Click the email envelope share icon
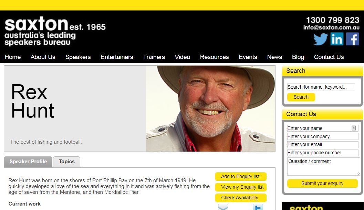The height and width of the screenshot is (210, 364). click(223, 207)
